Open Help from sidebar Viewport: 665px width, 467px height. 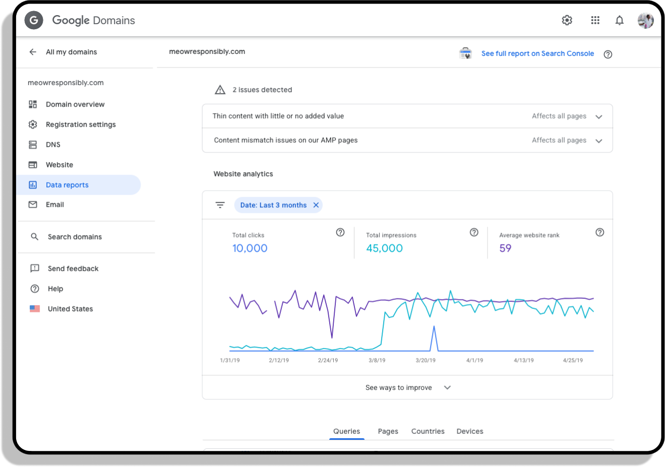(x=55, y=288)
